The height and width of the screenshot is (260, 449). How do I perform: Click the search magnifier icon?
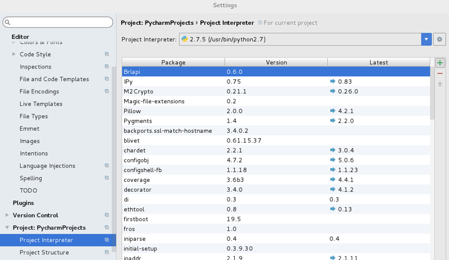pyautogui.click(x=8, y=22)
